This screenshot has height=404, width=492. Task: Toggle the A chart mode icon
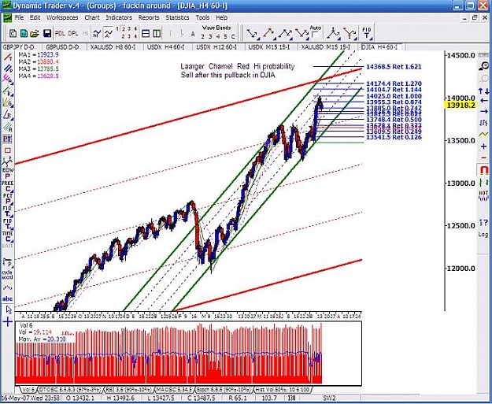coord(109,33)
